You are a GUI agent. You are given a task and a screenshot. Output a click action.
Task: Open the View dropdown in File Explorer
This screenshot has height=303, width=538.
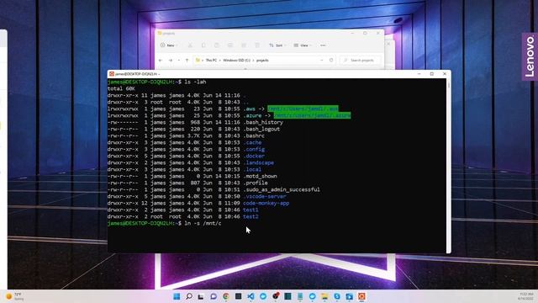coord(303,45)
